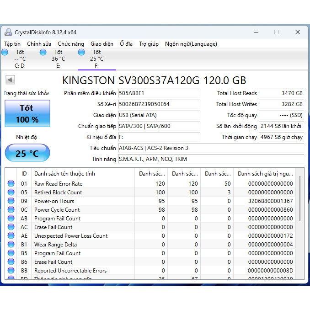Go to previous disk with the left arrow
Screen dimensions: 310x310
(x=10, y=80)
